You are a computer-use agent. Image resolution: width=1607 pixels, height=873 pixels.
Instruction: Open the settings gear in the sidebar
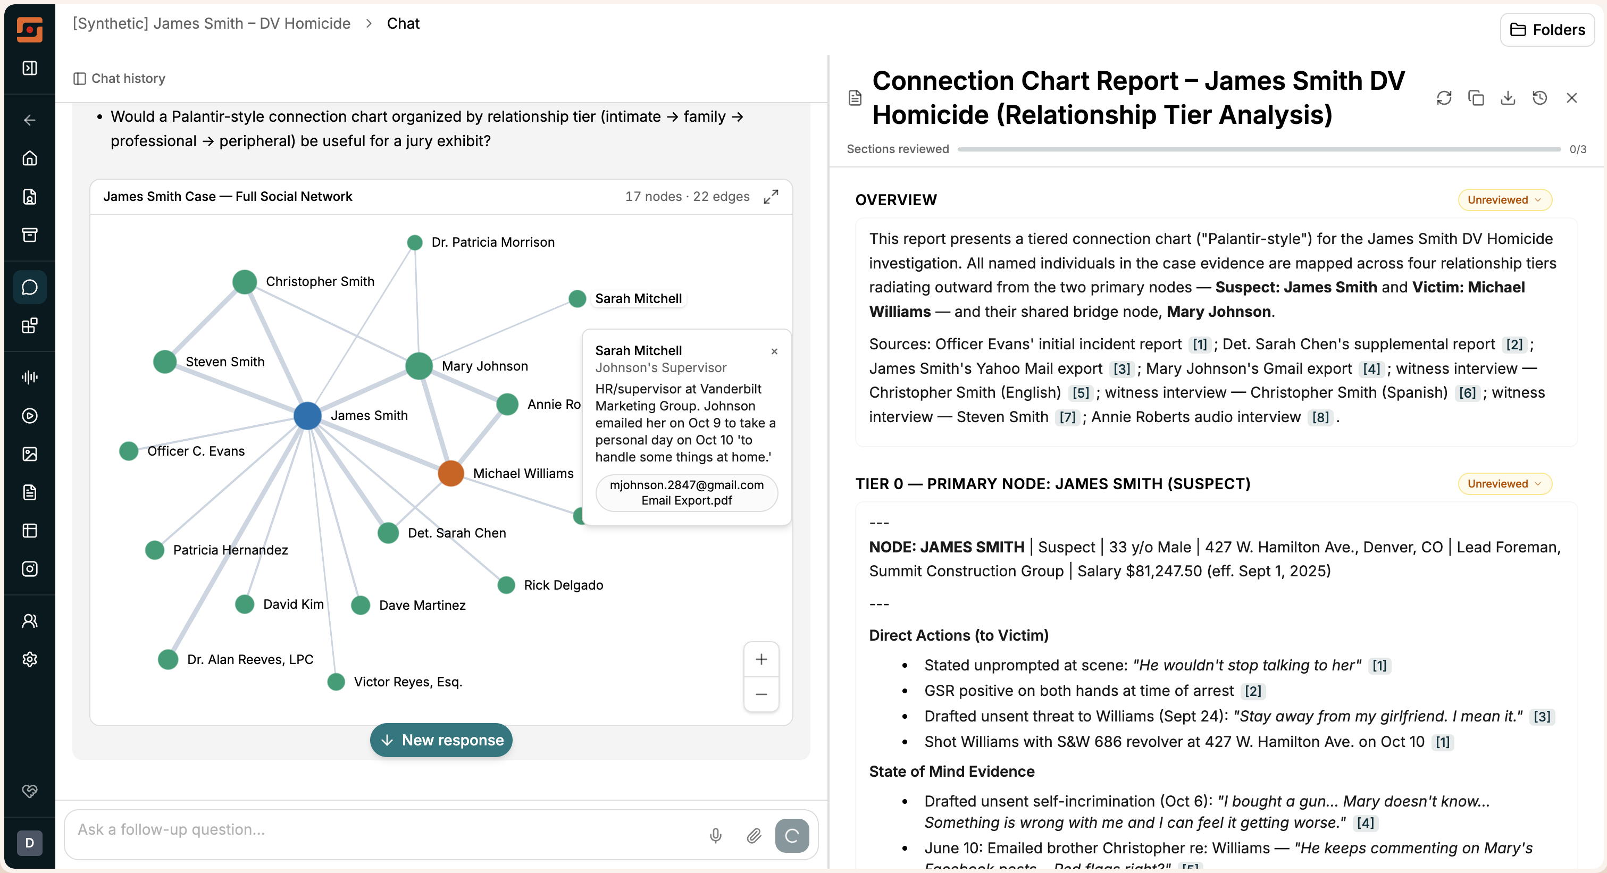point(29,659)
